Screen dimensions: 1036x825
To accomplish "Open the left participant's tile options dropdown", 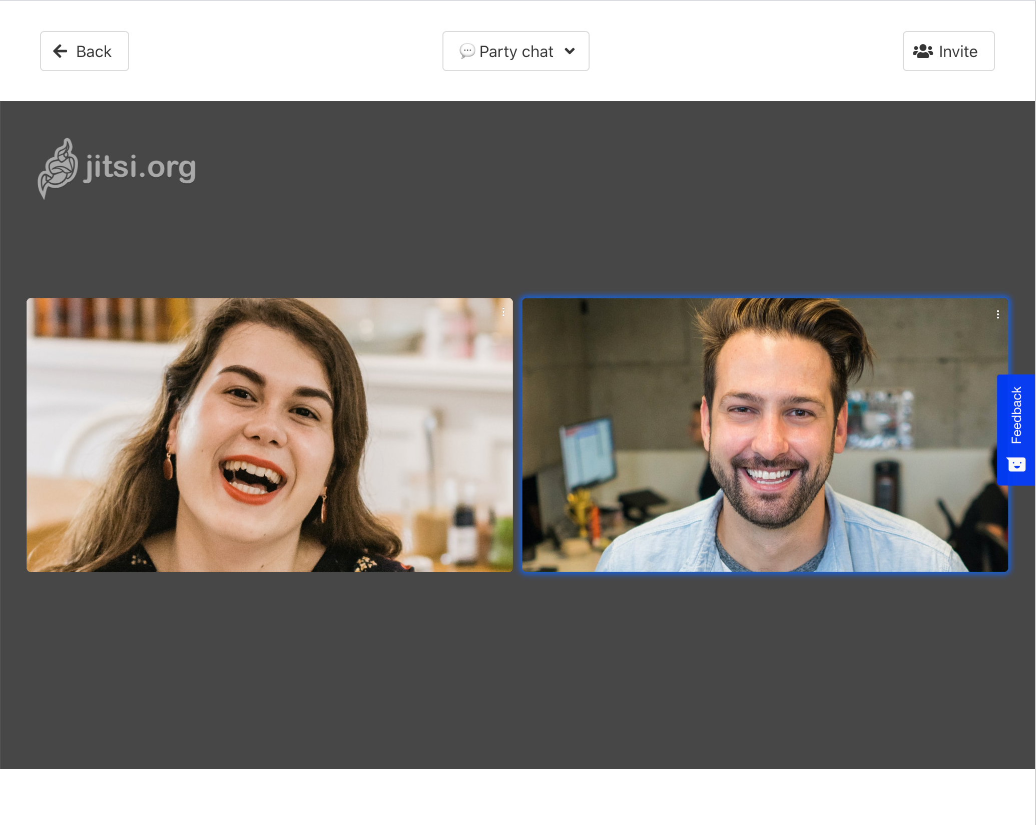I will (x=503, y=312).
